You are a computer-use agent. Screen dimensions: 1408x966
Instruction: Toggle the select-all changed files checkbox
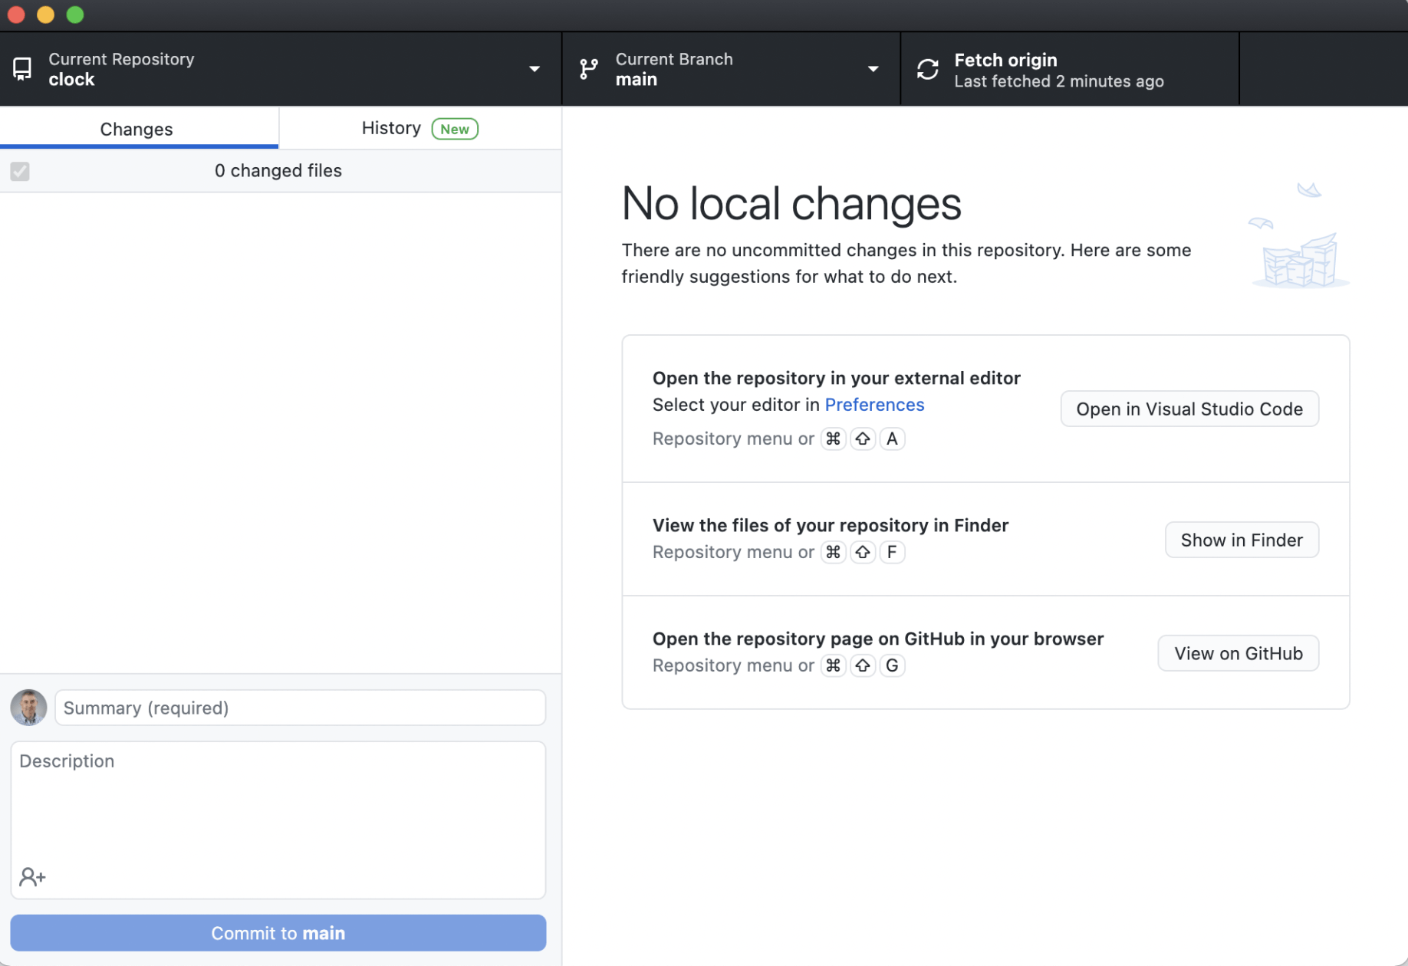(20, 171)
